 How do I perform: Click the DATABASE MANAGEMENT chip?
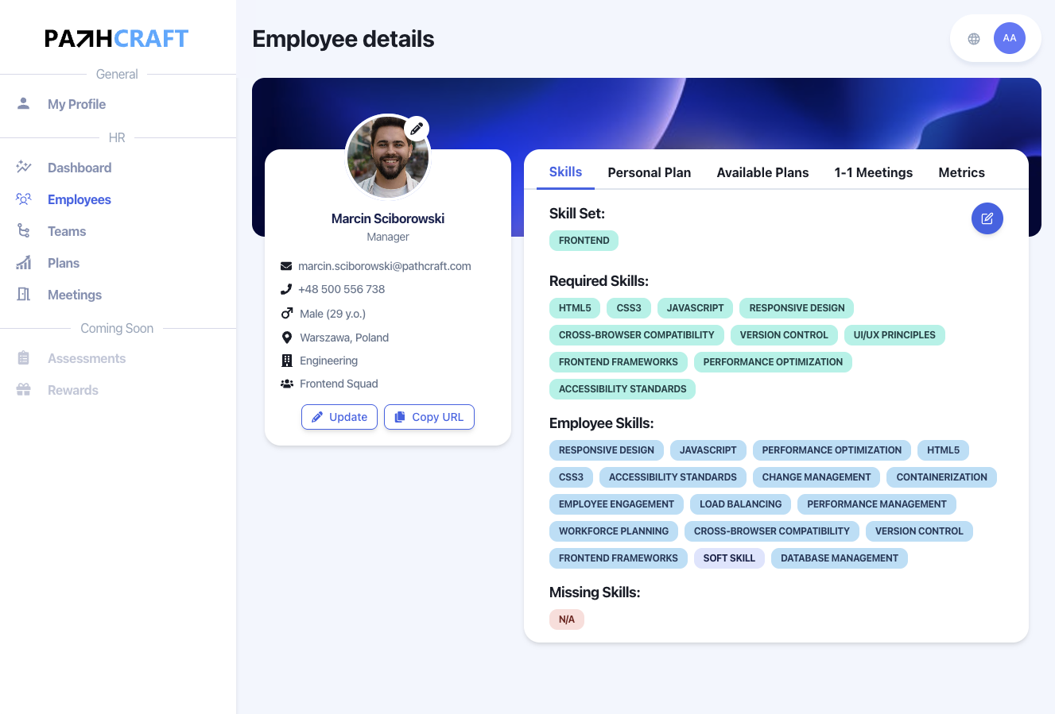840,558
